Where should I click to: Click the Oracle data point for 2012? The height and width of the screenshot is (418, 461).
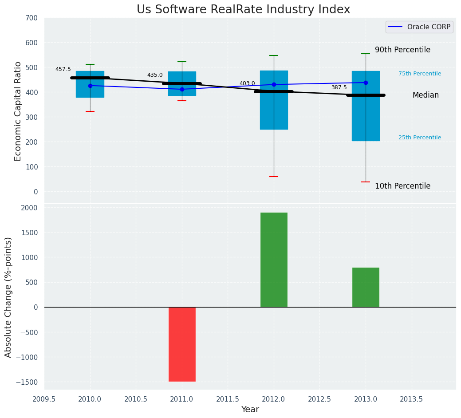click(x=274, y=84)
